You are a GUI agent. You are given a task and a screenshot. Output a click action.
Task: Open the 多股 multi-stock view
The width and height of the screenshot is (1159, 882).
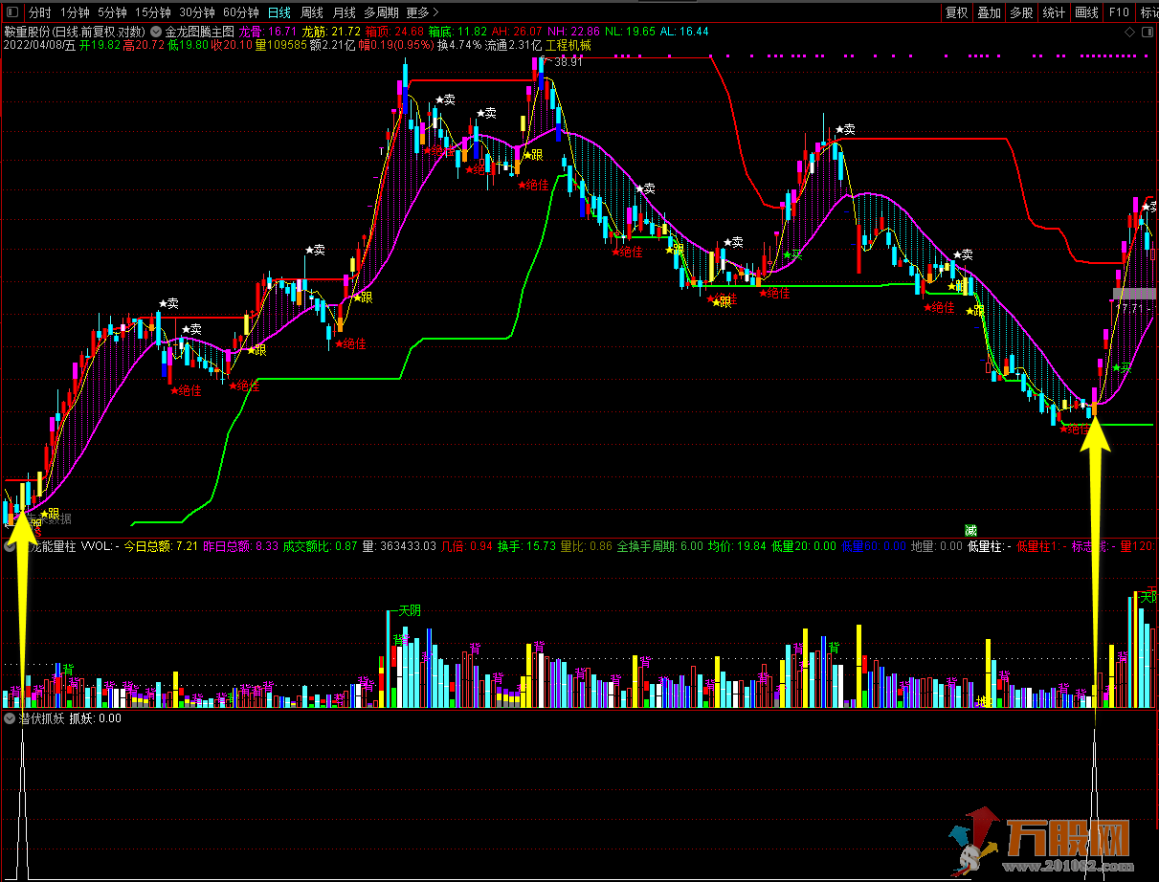point(1021,12)
